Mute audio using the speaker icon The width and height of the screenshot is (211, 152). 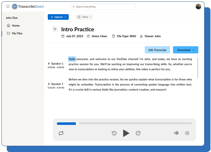(176, 133)
